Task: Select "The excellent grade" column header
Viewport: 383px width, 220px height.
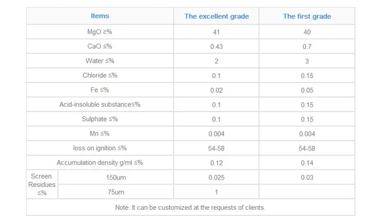Action: (217, 16)
